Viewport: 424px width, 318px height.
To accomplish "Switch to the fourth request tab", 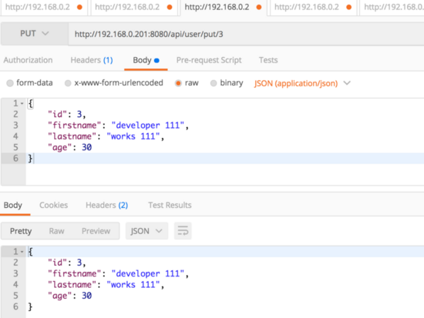I will point(313,7).
